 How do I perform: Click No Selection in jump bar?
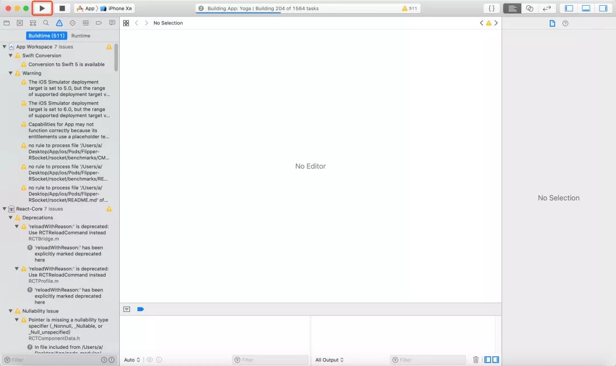tap(168, 23)
